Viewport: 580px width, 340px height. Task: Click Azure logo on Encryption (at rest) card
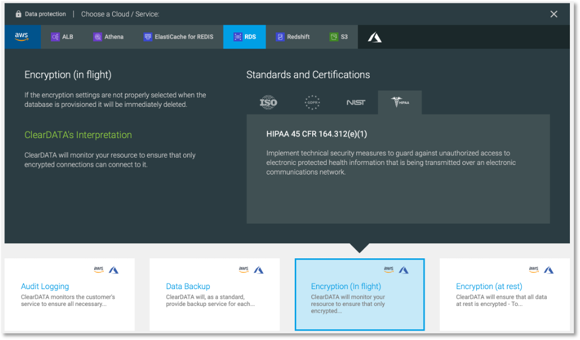[x=549, y=270]
